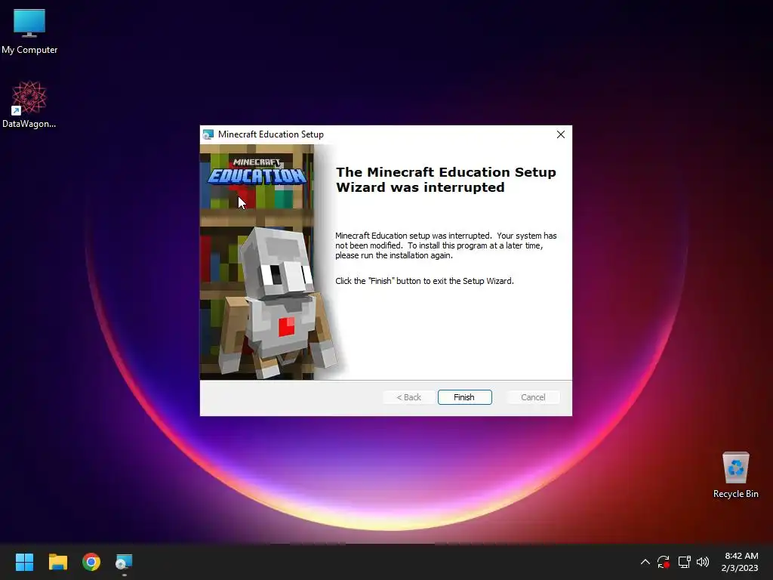Select the DataWagon desktop shortcut
The image size is (773, 580).
click(x=29, y=104)
